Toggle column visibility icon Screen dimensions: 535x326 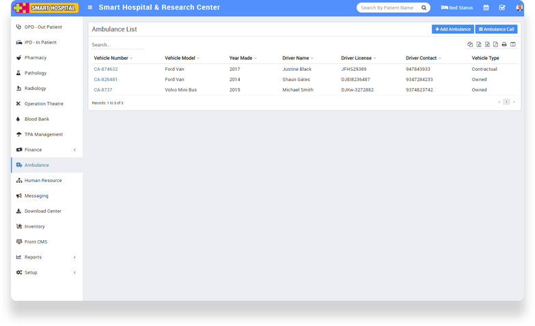(x=513, y=44)
